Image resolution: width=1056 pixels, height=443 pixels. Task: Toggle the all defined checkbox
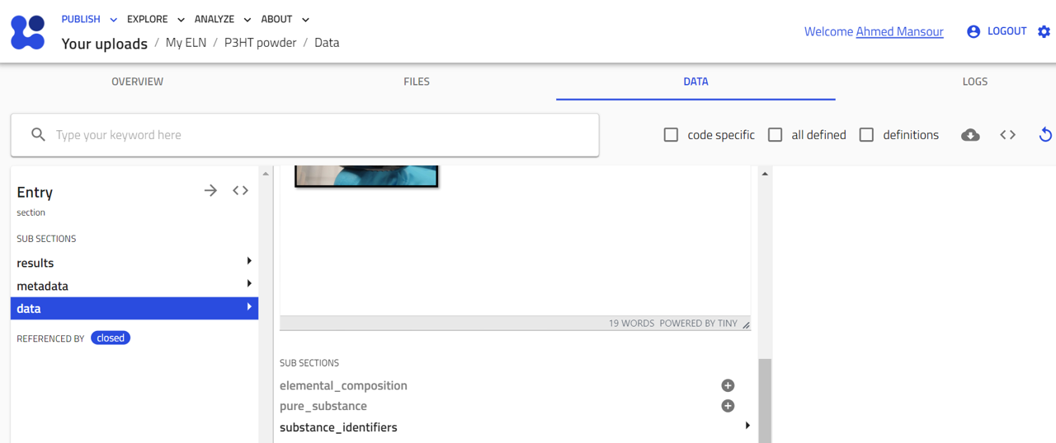[775, 135]
